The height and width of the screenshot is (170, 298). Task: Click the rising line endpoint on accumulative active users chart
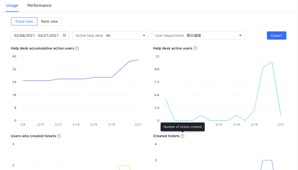138,60
